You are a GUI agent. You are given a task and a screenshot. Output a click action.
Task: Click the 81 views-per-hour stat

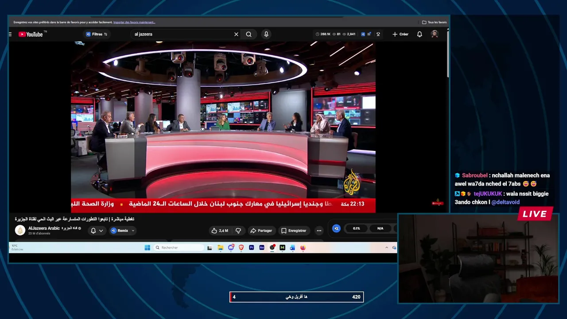click(337, 34)
